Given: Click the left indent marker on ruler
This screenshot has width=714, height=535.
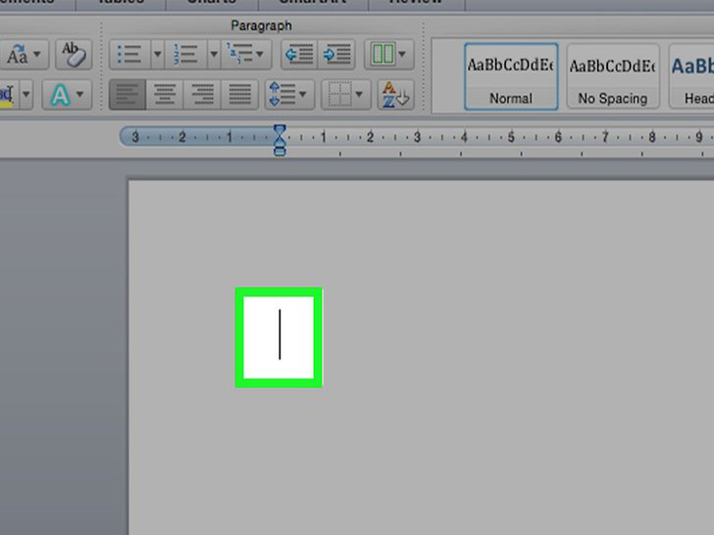Looking at the screenshot, I should [280, 151].
